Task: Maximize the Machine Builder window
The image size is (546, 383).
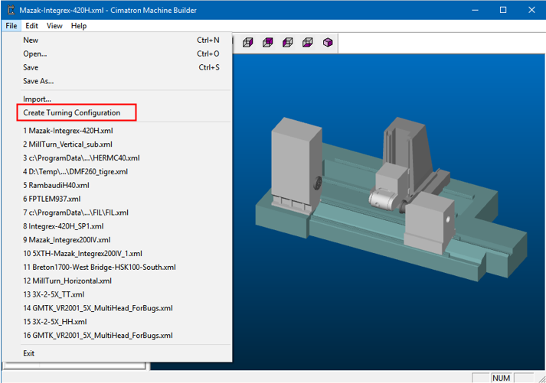Action: [x=503, y=10]
